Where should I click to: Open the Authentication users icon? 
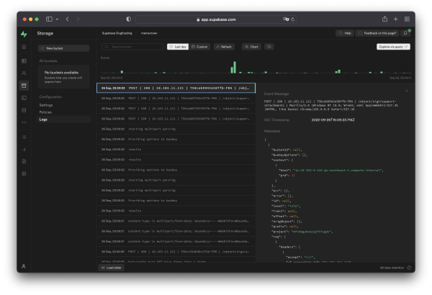[24, 73]
